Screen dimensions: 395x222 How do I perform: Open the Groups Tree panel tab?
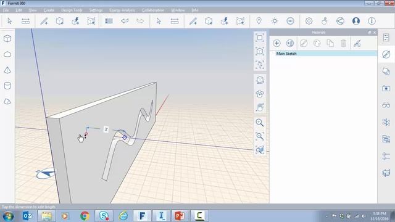(x=386, y=122)
